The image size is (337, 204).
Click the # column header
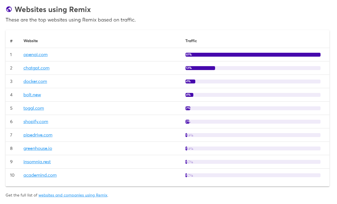(x=11, y=41)
